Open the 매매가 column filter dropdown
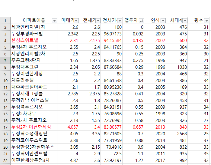This screenshot has height=165, width=211. point(76,21)
